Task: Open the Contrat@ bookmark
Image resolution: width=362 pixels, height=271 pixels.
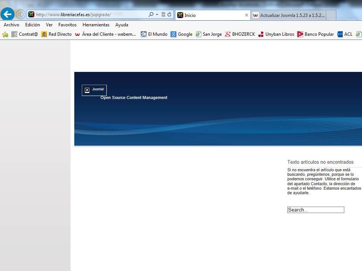Action: (25, 34)
